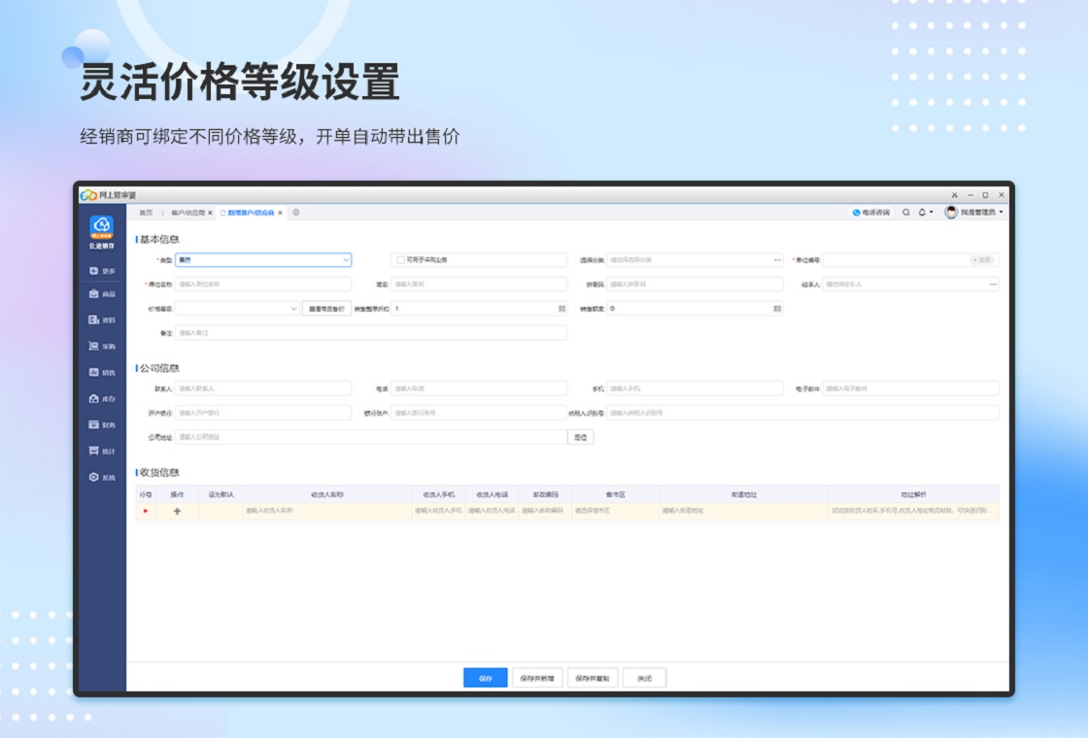Focus the 开户银行 input field
1088x738 pixels.
[x=263, y=413]
